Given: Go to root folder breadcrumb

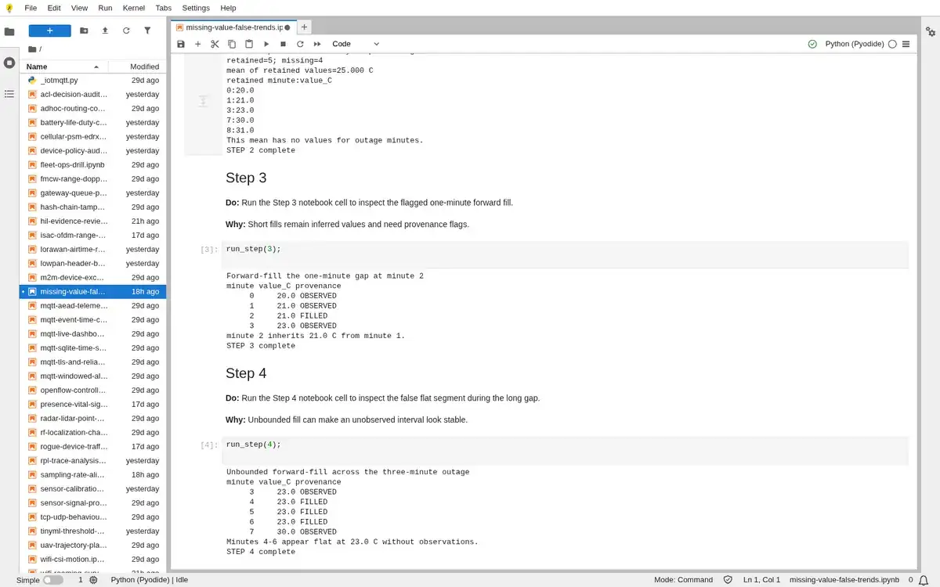Looking at the screenshot, I should coord(34,49).
